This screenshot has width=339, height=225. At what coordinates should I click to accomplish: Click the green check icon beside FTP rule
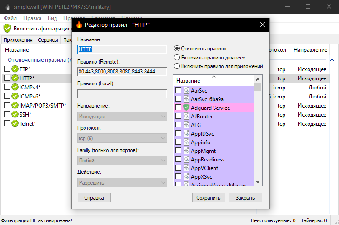point(15,69)
